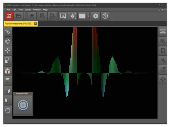
Task: Select the Fusion Professional document tab
Action: pyautogui.click(x=21, y=24)
